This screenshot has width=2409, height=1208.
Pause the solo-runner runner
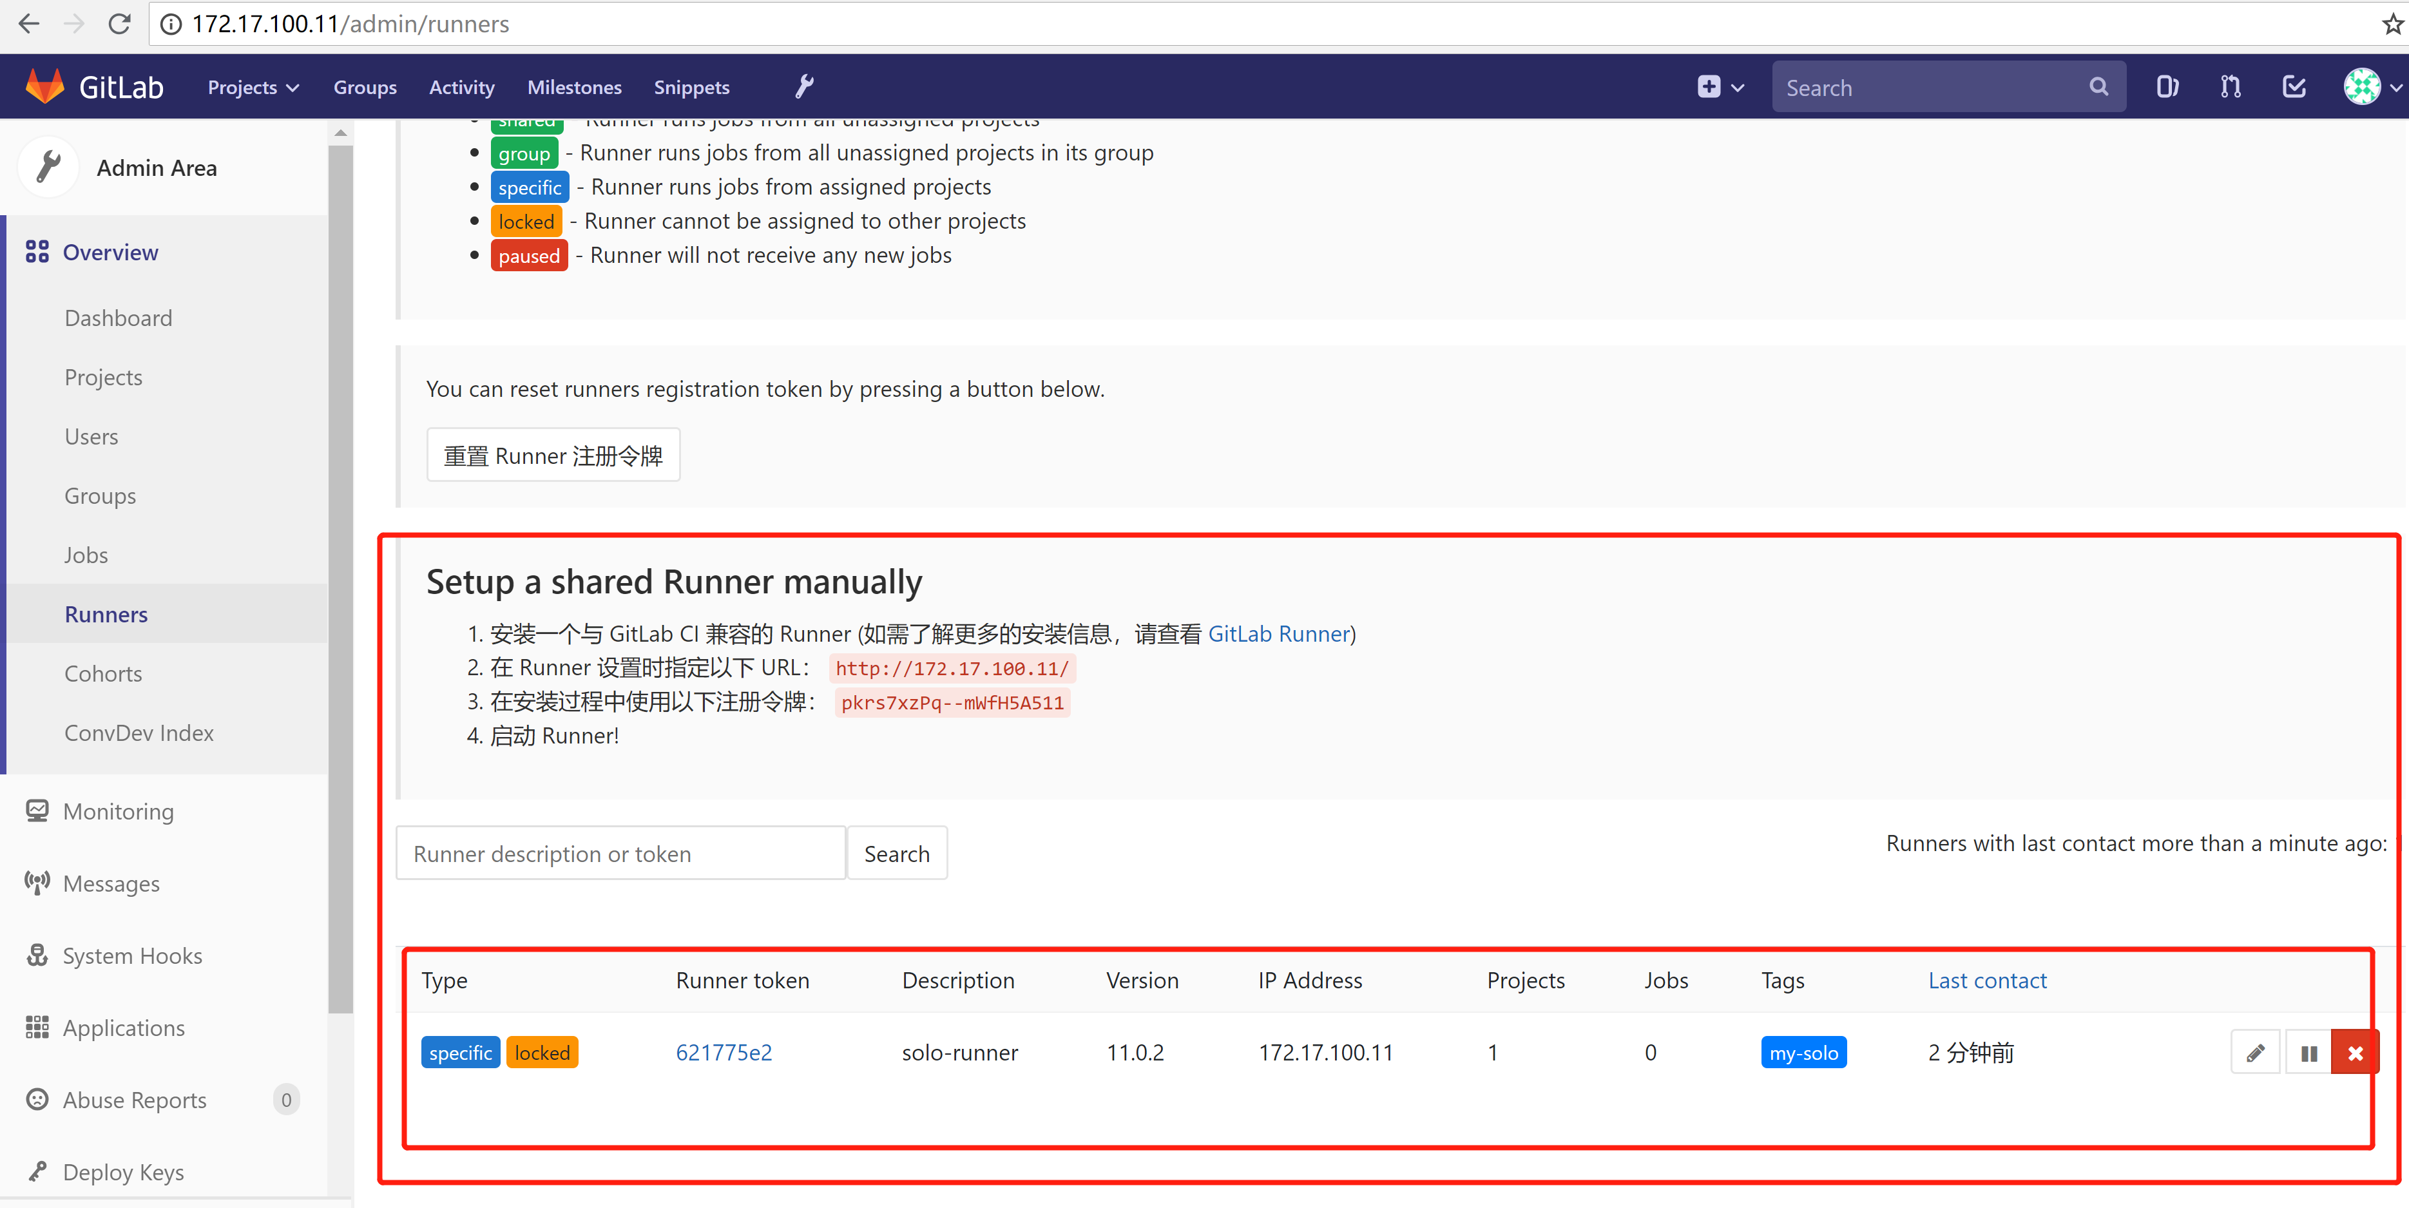pyautogui.click(x=2308, y=1053)
